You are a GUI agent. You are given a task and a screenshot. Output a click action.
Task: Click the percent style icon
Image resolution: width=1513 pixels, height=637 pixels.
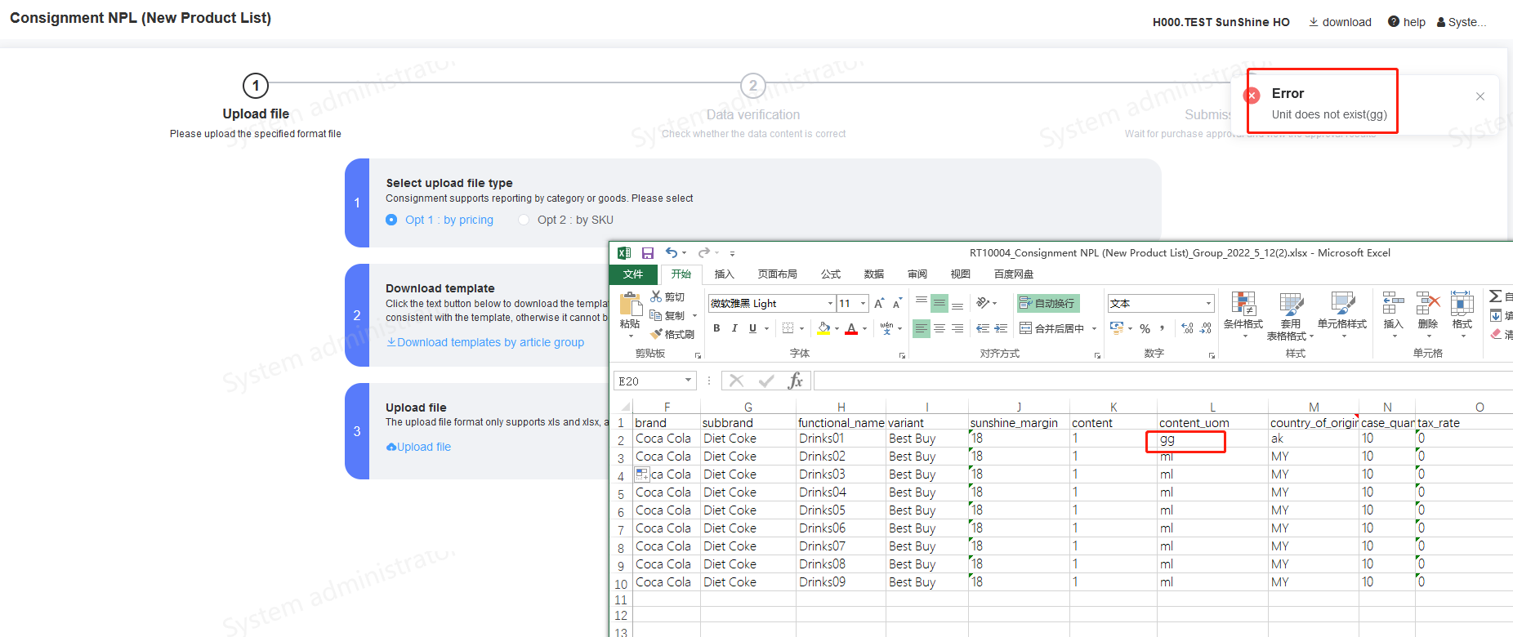(1145, 328)
